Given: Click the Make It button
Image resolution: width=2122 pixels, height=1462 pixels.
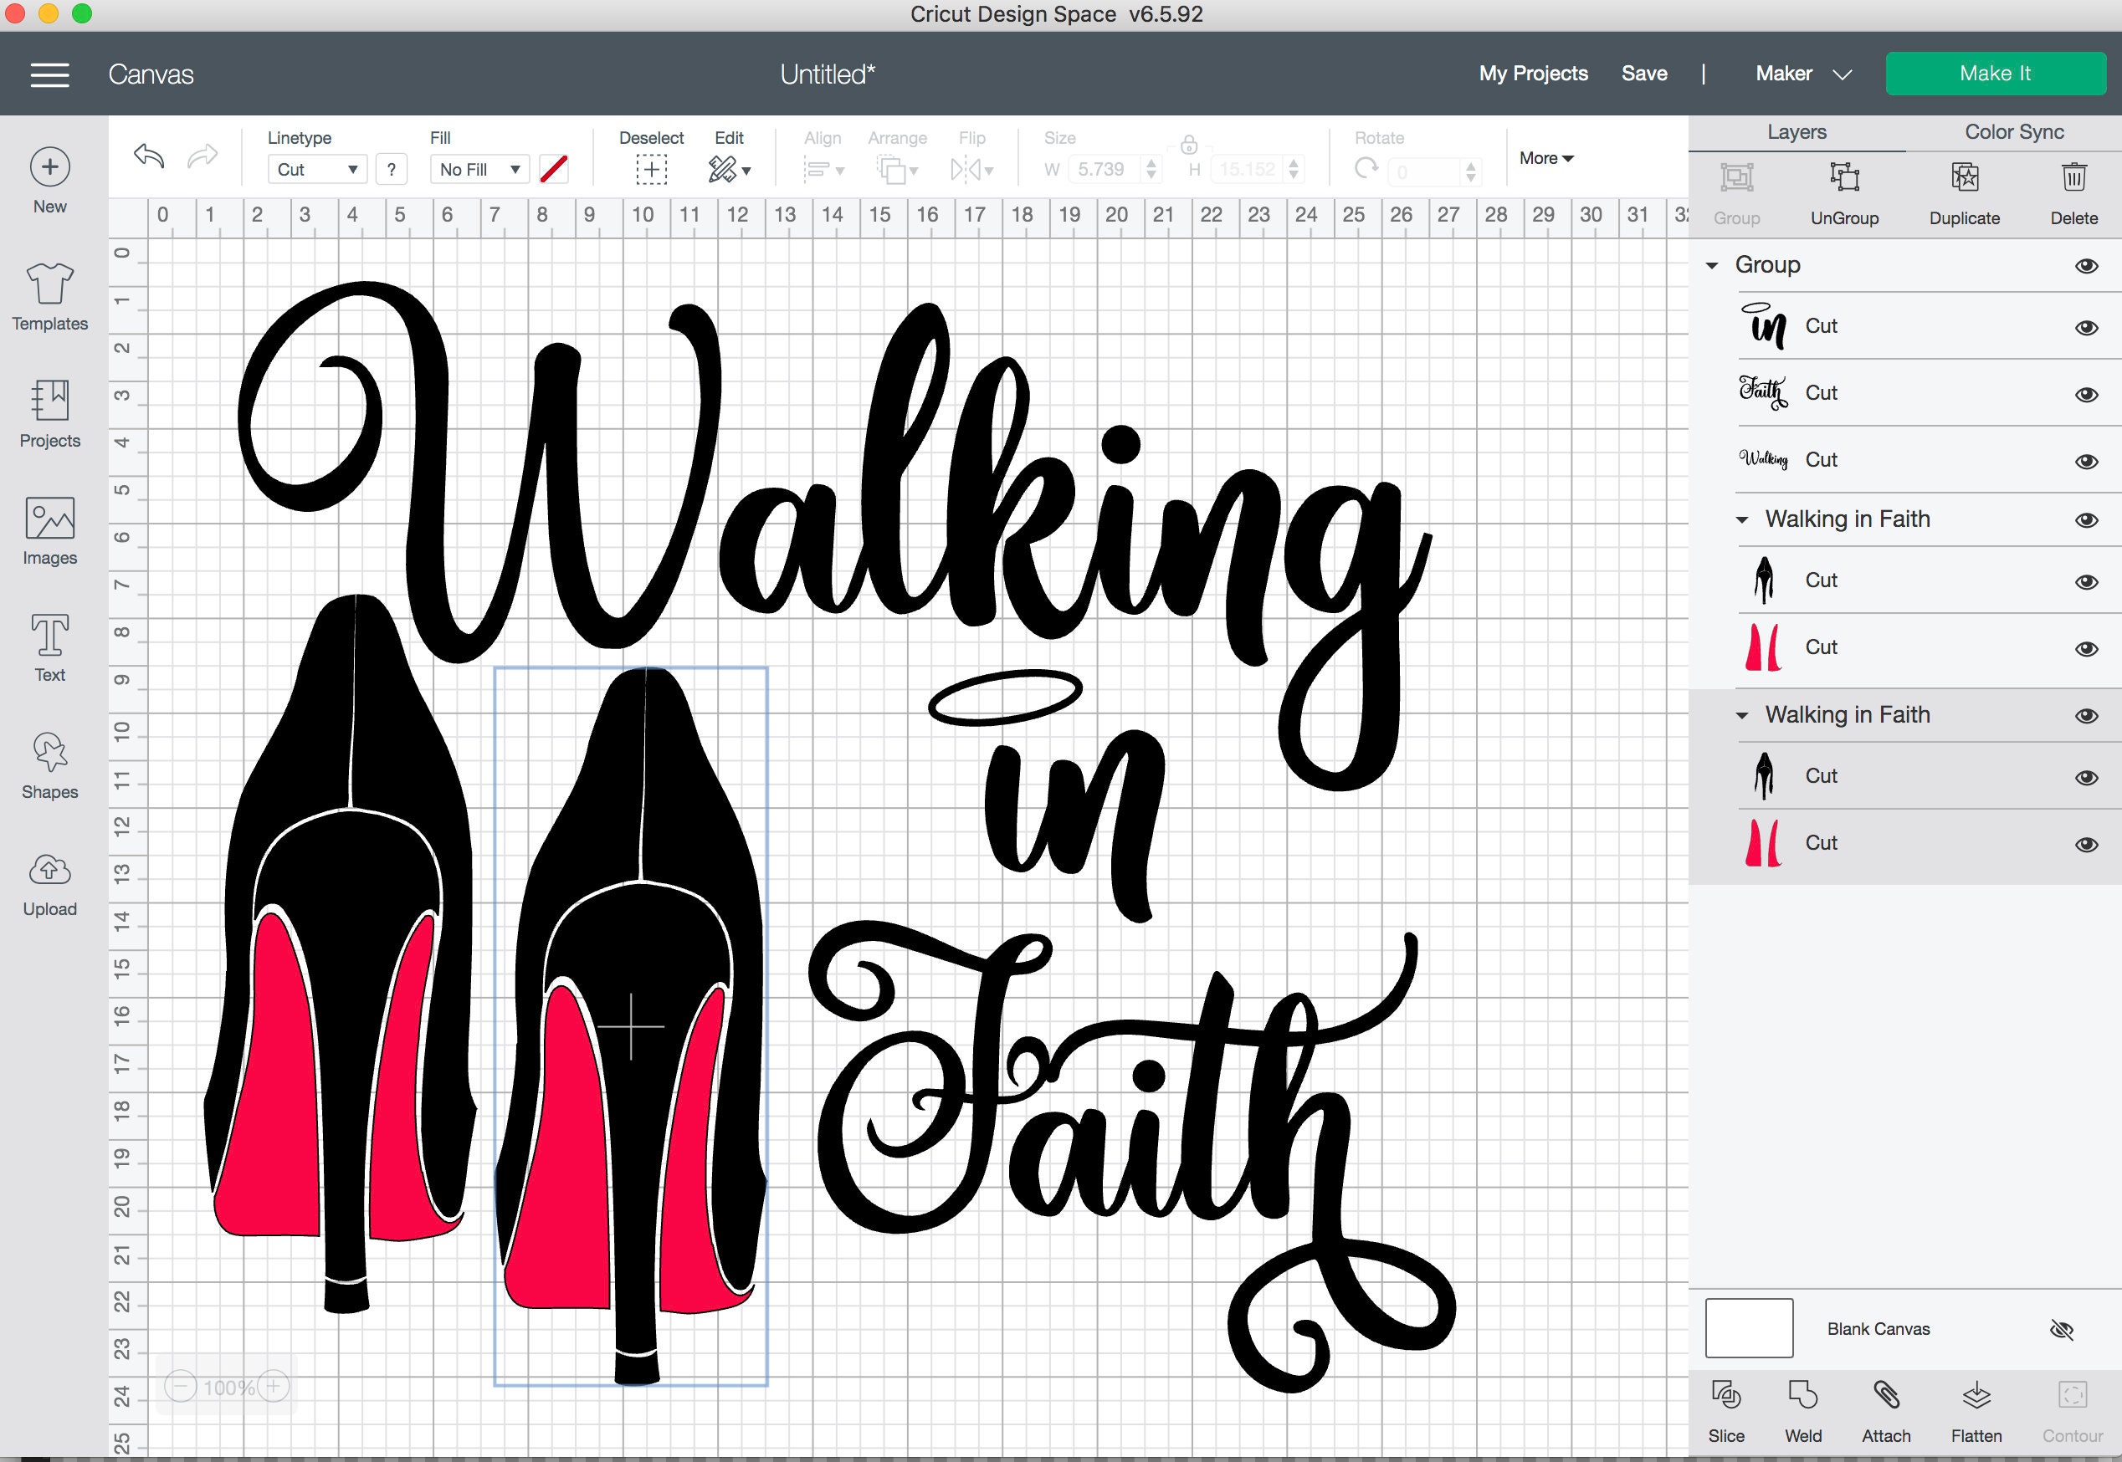Looking at the screenshot, I should click(1996, 74).
